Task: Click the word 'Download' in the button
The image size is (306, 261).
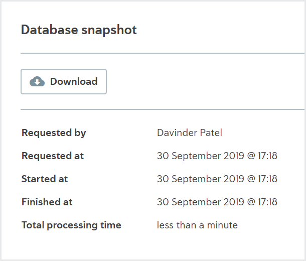Action: pos(74,81)
